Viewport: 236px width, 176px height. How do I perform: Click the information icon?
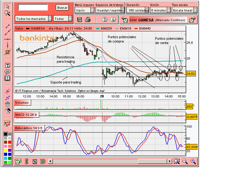pyautogui.click(x=113, y=19)
